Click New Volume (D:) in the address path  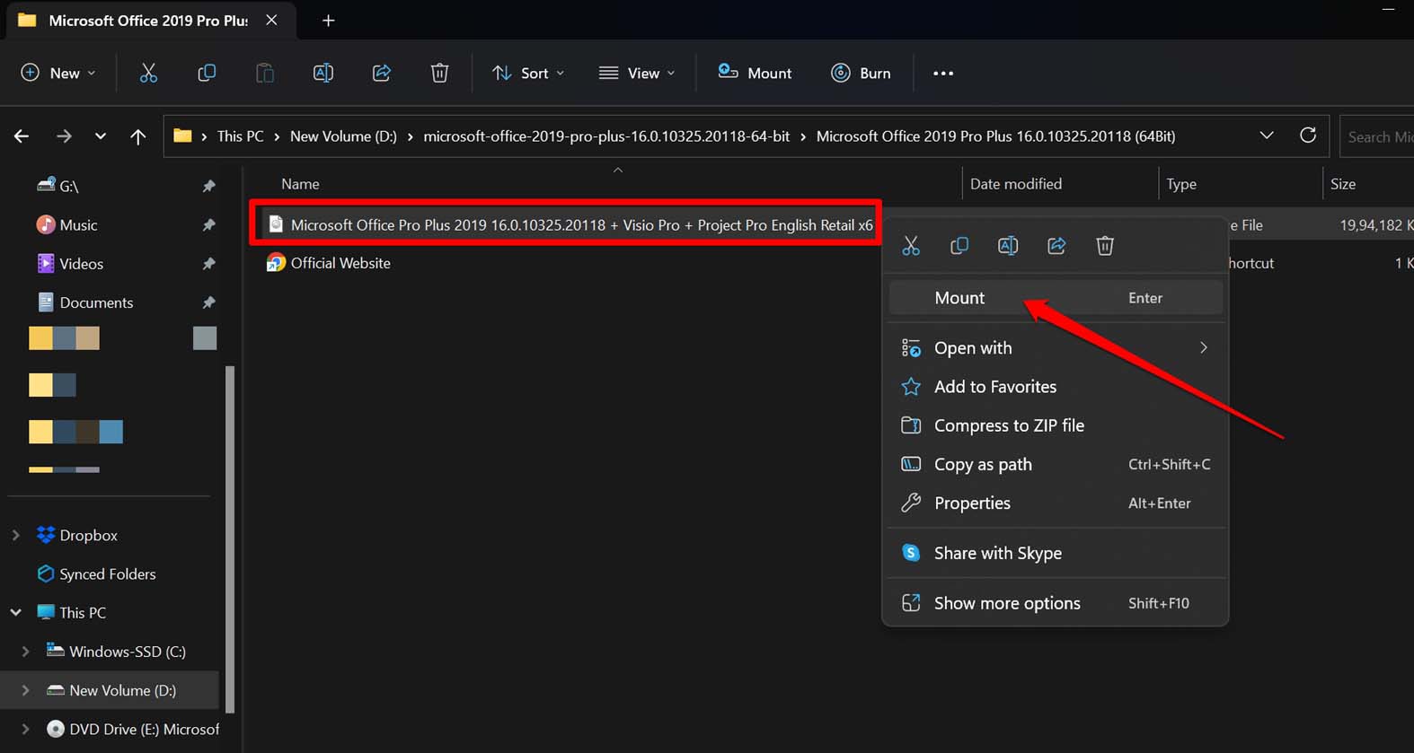tap(343, 136)
